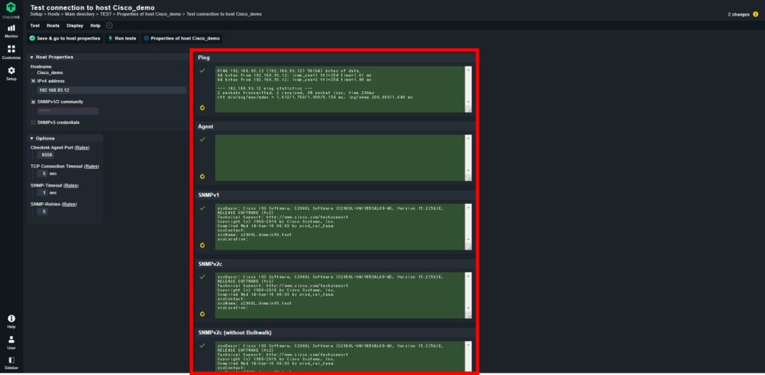Click the lightning icon of Run tests
This screenshot has width=765, height=375.
click(x=111, y=38)
